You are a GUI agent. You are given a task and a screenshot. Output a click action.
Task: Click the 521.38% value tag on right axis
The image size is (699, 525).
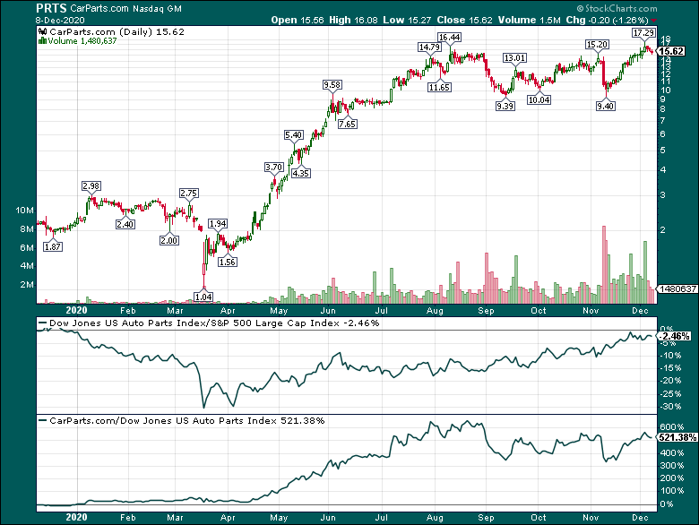click(x=677, y=437)
